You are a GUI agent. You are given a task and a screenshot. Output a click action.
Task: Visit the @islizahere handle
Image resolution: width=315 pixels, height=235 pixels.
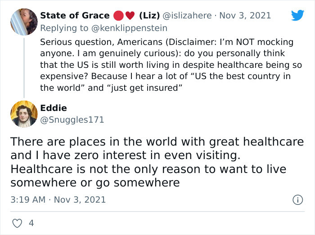coord(187,16)
